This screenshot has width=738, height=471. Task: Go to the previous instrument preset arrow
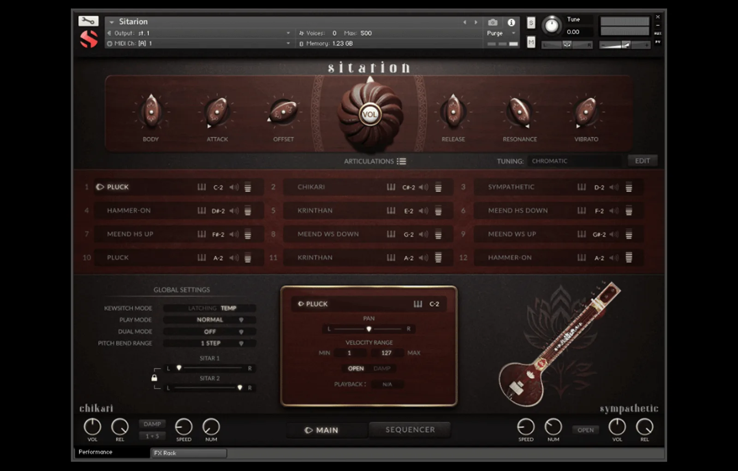coord(464,22)
